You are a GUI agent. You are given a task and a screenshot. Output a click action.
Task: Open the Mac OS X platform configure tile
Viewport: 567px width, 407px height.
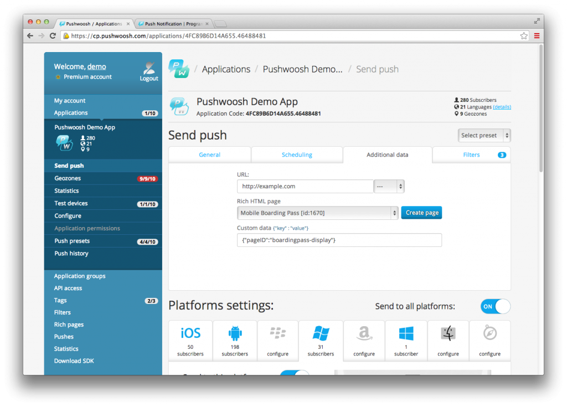tap(448, 341)
